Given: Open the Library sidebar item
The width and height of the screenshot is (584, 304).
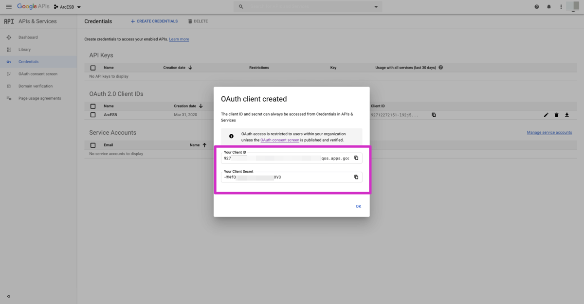Looking at the screenshot, I should click(24, 50).
